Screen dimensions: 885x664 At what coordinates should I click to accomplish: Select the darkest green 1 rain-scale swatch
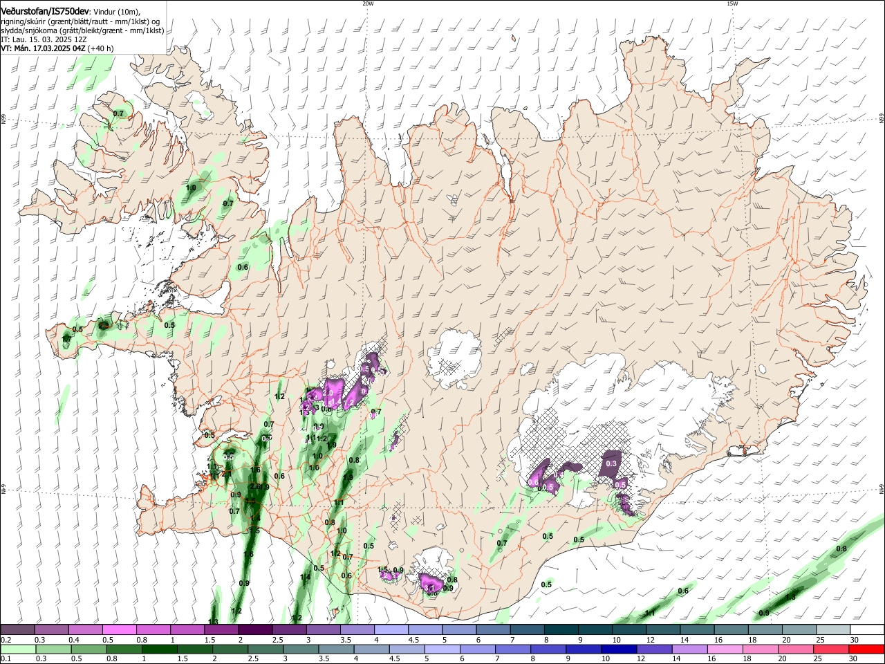[x=159, y=649]
